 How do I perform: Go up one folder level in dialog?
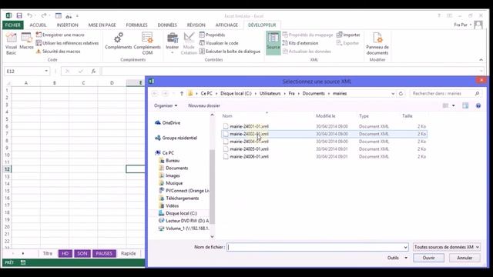182,93
